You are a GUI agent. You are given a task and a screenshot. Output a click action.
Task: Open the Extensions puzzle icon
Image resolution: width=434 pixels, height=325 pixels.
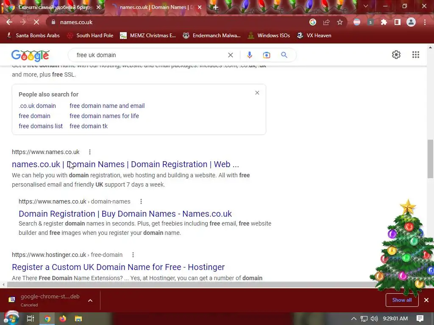pyautogui.click(x=384, y=22)
